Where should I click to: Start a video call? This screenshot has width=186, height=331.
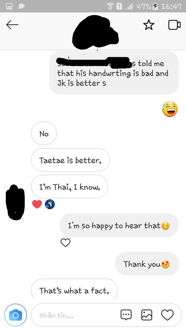tap(174, 25)
